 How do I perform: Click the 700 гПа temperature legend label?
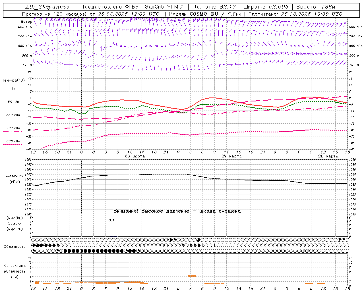(x=13, y=128)
